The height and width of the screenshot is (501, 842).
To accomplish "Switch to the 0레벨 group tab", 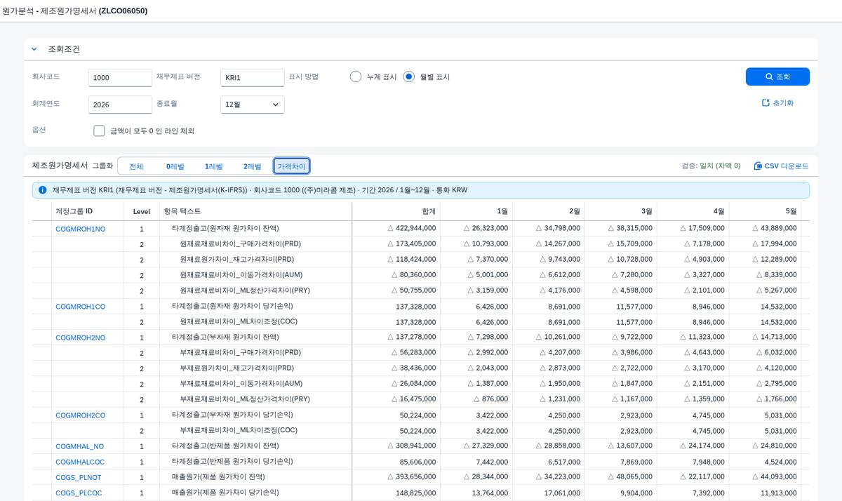I will (175, 166).
